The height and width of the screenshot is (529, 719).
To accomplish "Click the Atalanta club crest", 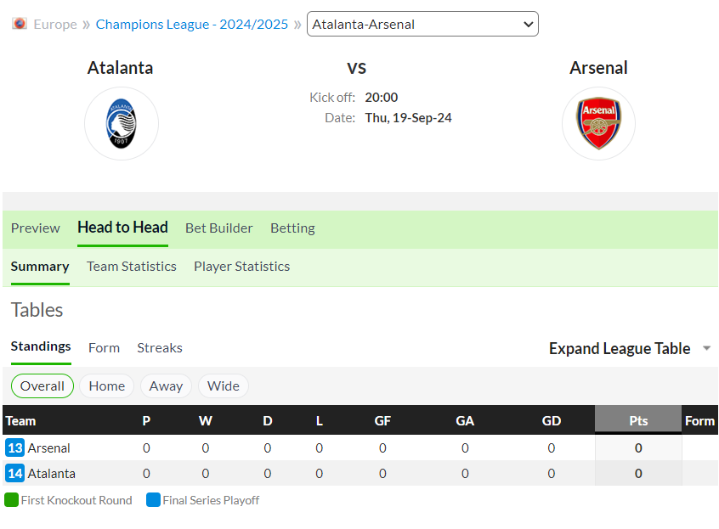I will (x=121, y=124).
